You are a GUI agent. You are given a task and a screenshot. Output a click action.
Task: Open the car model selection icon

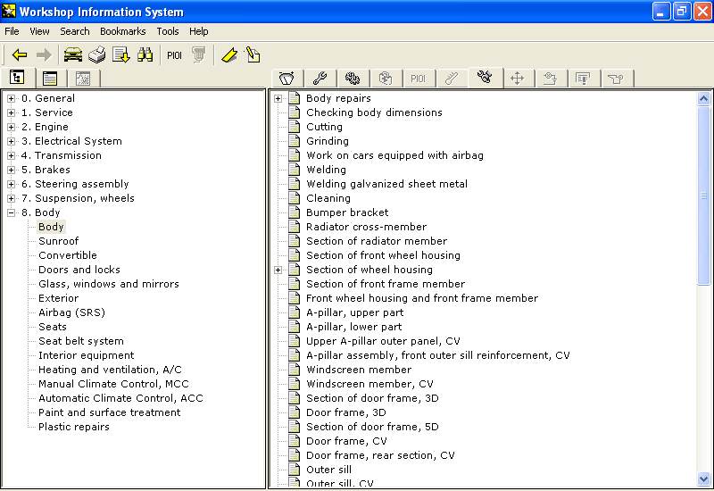(x=73, y=55)
